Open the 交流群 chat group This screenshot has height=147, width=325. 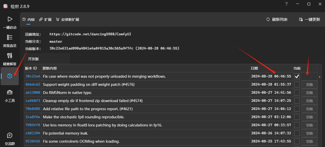(10, 139)
